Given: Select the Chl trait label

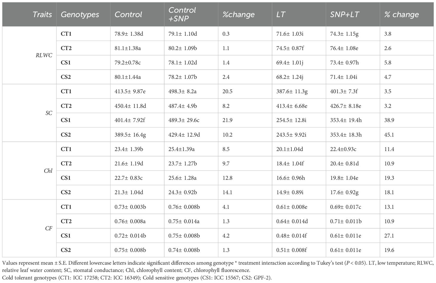Looking at the screenshot, I should pos(48,171).
